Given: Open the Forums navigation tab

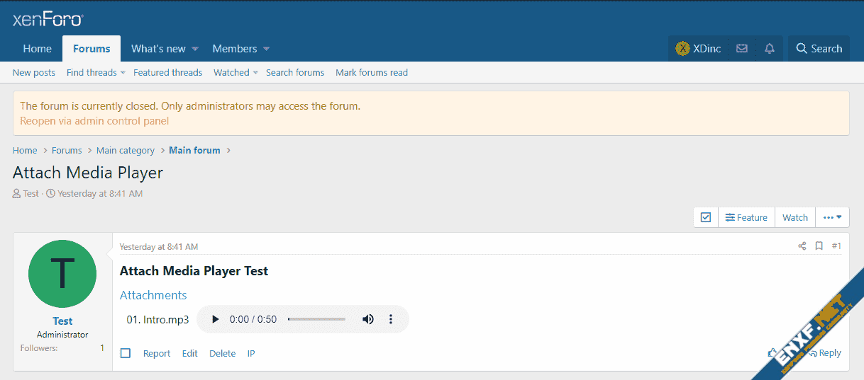Looking at the screenshot, I should click(x=92, y=49).
